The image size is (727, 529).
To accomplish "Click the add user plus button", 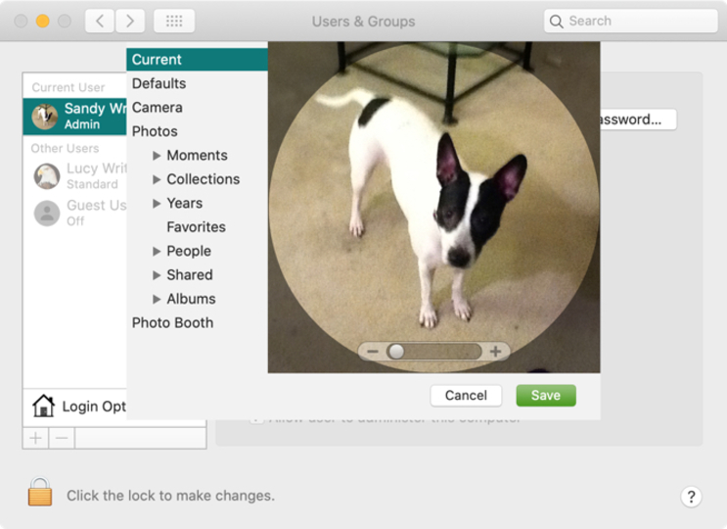I will click(x=35, y=438).
